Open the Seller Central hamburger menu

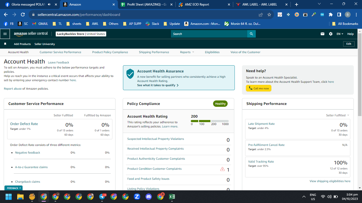5,34
